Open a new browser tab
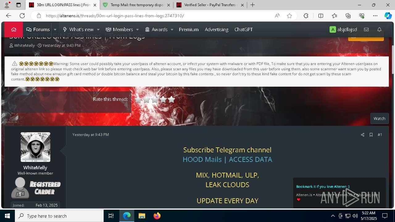The height and width of the screenshot is (222, 395). (252, 5)
